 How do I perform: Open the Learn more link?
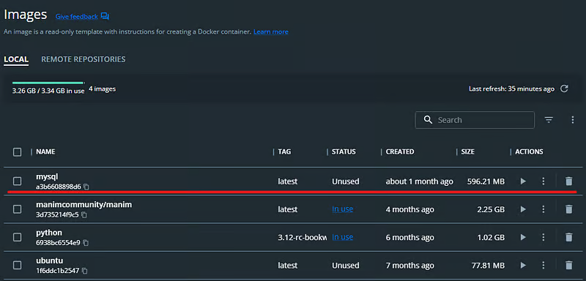[271, 32]
